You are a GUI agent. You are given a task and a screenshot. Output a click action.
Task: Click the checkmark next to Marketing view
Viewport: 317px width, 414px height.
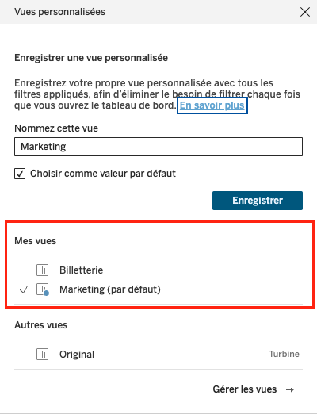click(24, 289)
